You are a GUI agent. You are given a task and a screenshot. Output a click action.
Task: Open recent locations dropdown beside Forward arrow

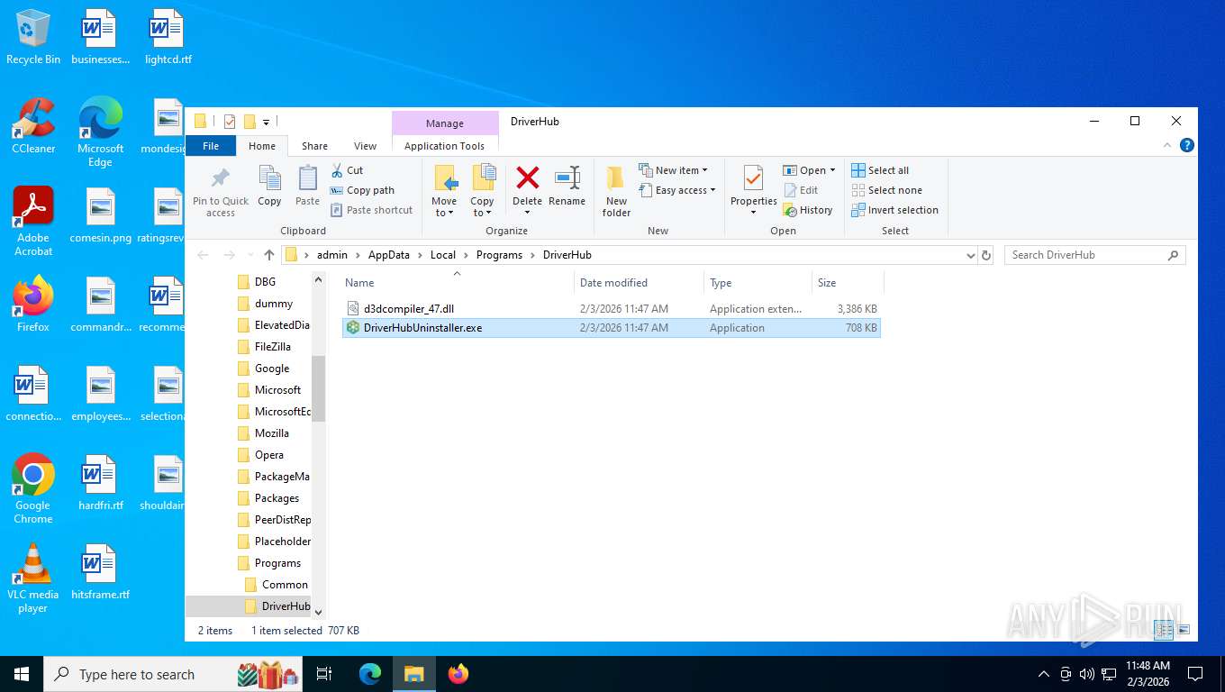pos(250,255)
